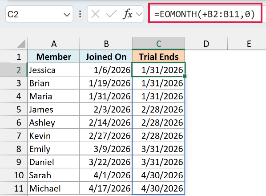This screenshot has height=196, width=266.
Task: Click the Cancel (X) formula icon
Action: point(95,14)
